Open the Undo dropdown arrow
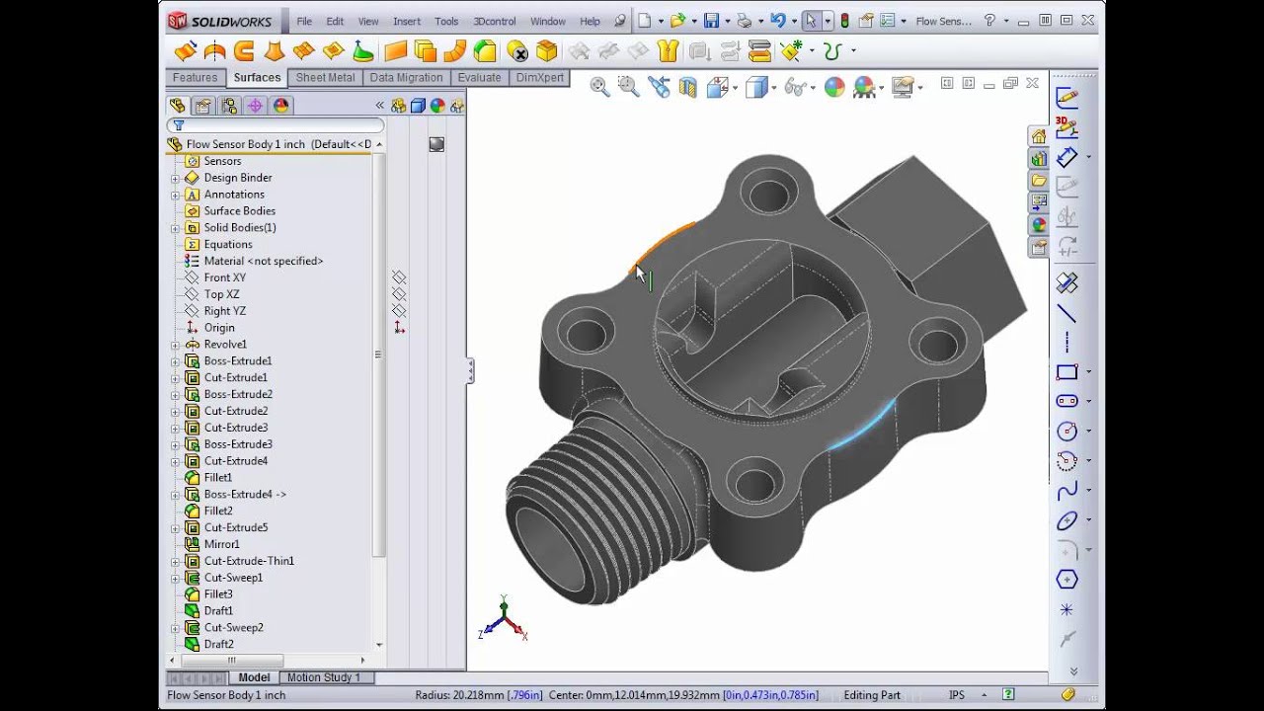Image resolution: width=1264 pixels, height=711 pixels. coord(794,21)
